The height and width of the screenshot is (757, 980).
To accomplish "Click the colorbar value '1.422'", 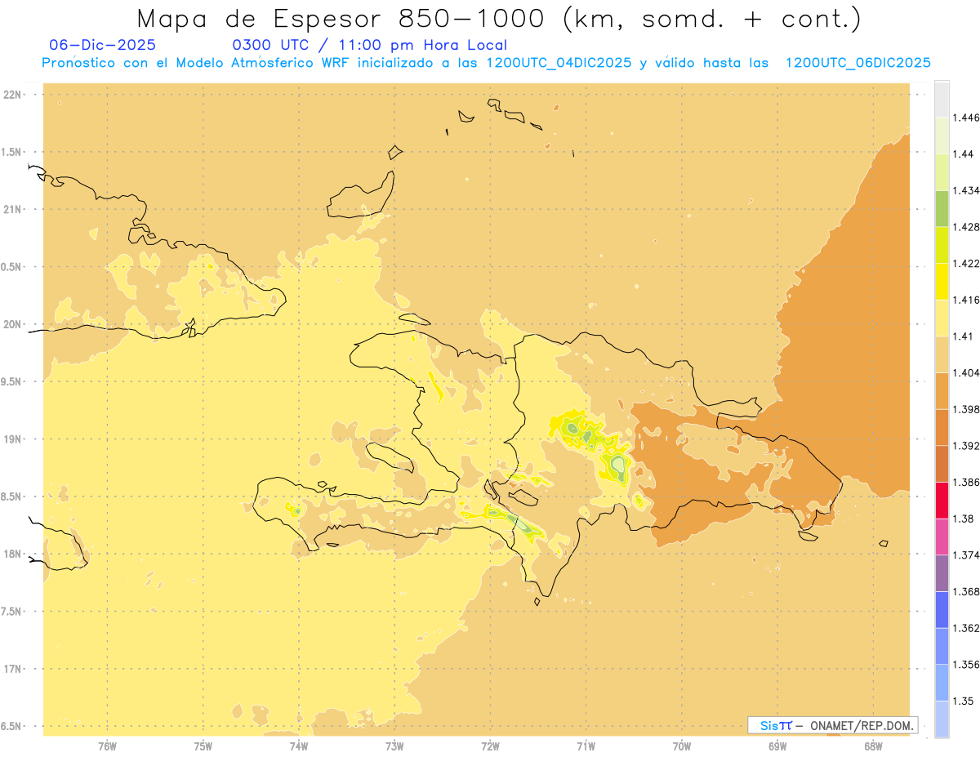I will coord(965,264).
